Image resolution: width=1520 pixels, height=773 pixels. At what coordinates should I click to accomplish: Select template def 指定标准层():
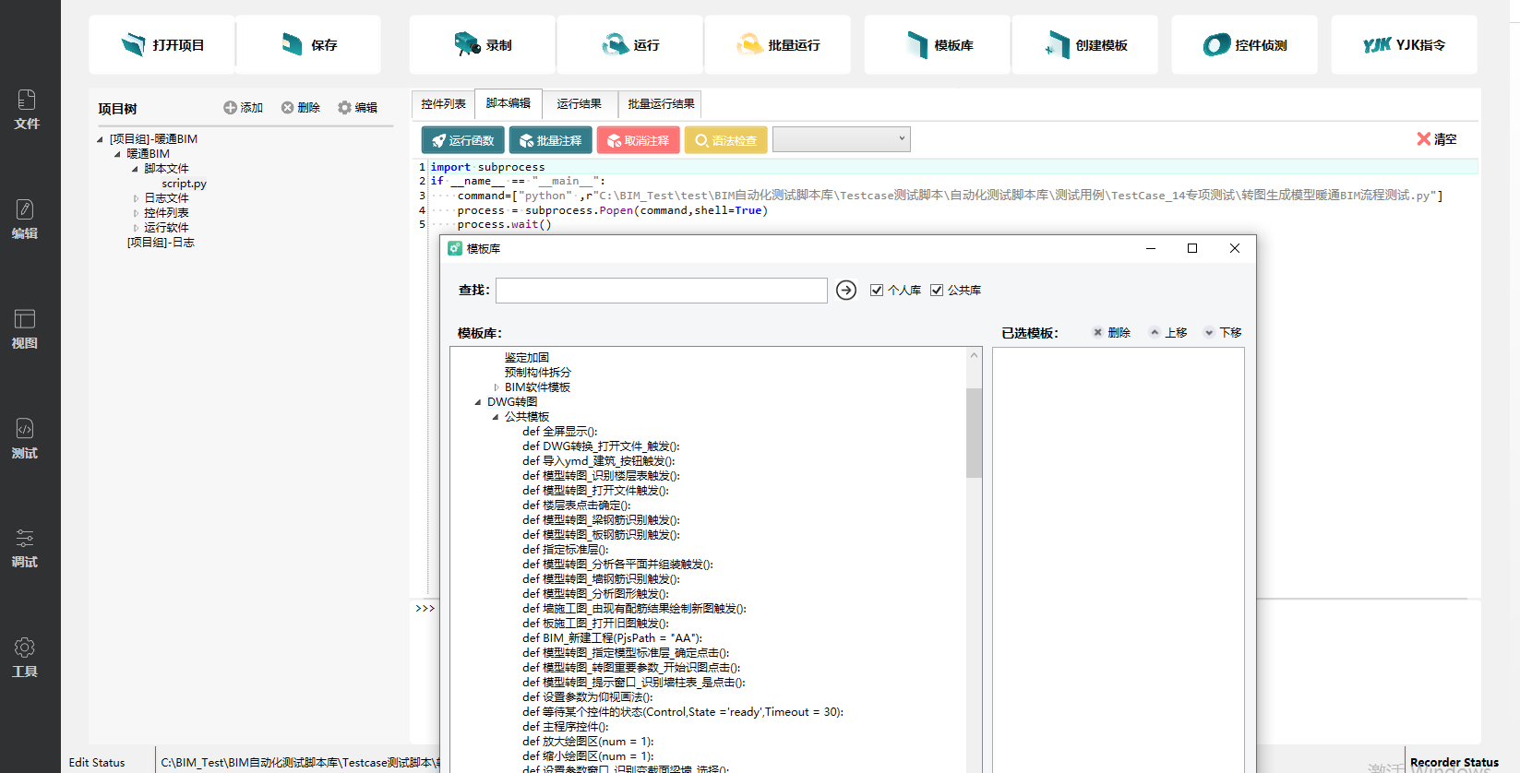coord(566,550)
